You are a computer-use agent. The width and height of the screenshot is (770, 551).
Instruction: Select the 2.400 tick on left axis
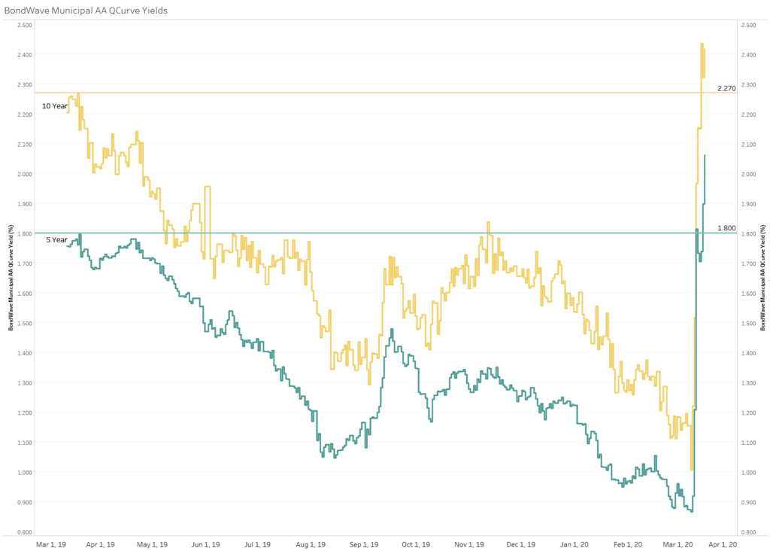25,55
